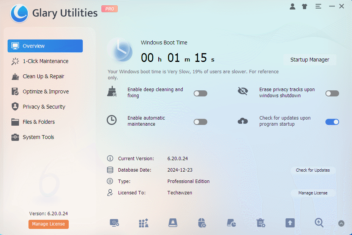The image size is (352, 235).
Task: Click Manage License beside Licensed To
Action: coord(313,193)
